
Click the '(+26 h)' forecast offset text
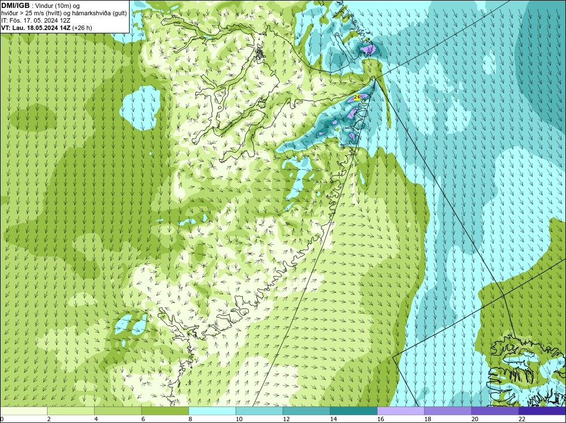[82, 28]
